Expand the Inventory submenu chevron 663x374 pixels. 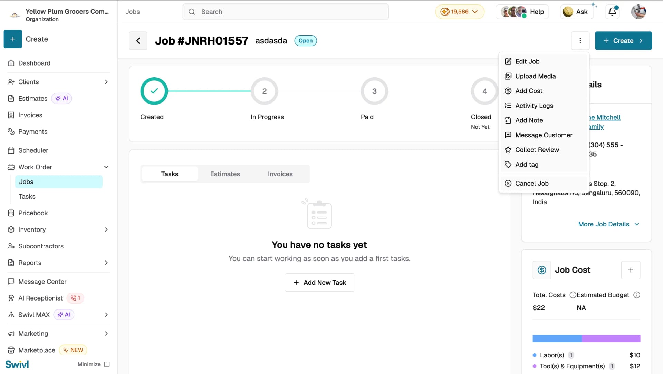tap(106, 230)
